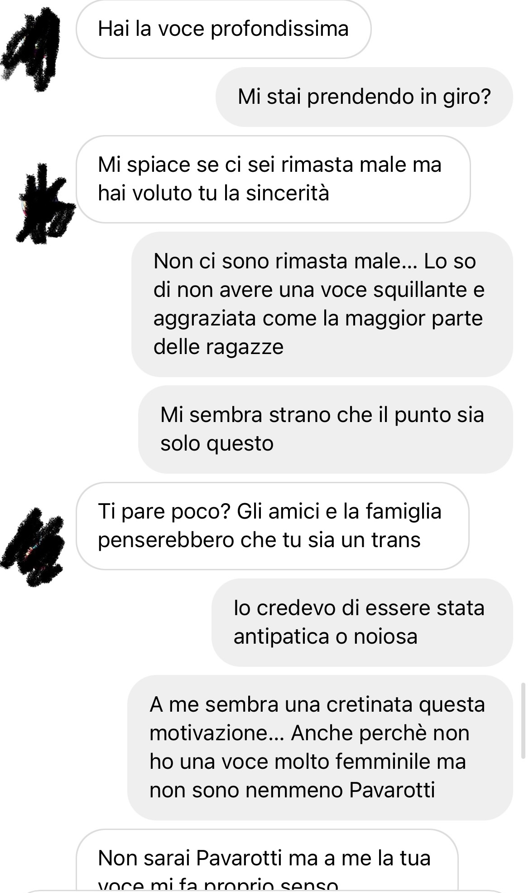Select the 'Io credevo di essere stata antipatica' bubble
The image size is (529, 893).
pos(362,622)
